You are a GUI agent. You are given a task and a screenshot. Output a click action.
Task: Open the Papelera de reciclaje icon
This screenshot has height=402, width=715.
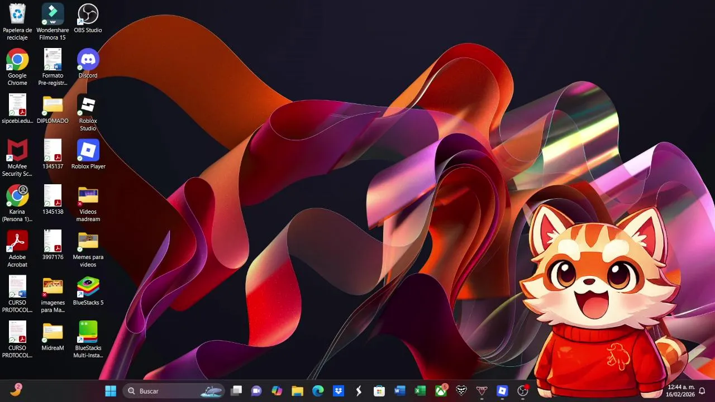pyautogui.click(x=17, y=22)
